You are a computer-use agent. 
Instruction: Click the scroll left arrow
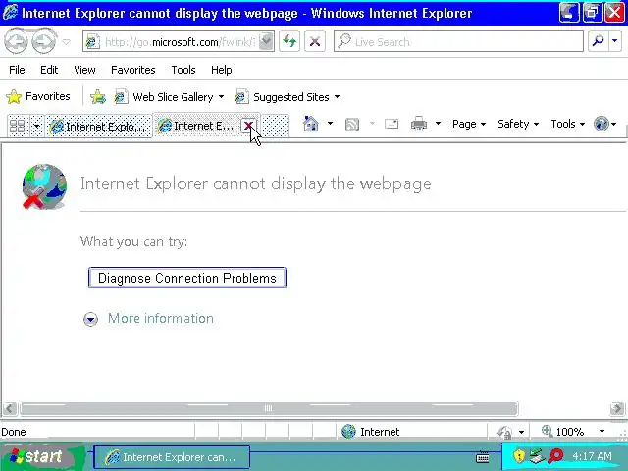(x=10, y=409)
